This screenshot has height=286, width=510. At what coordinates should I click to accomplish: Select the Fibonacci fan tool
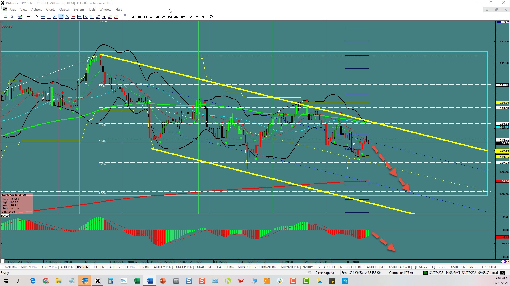click(x=86, y=17)
